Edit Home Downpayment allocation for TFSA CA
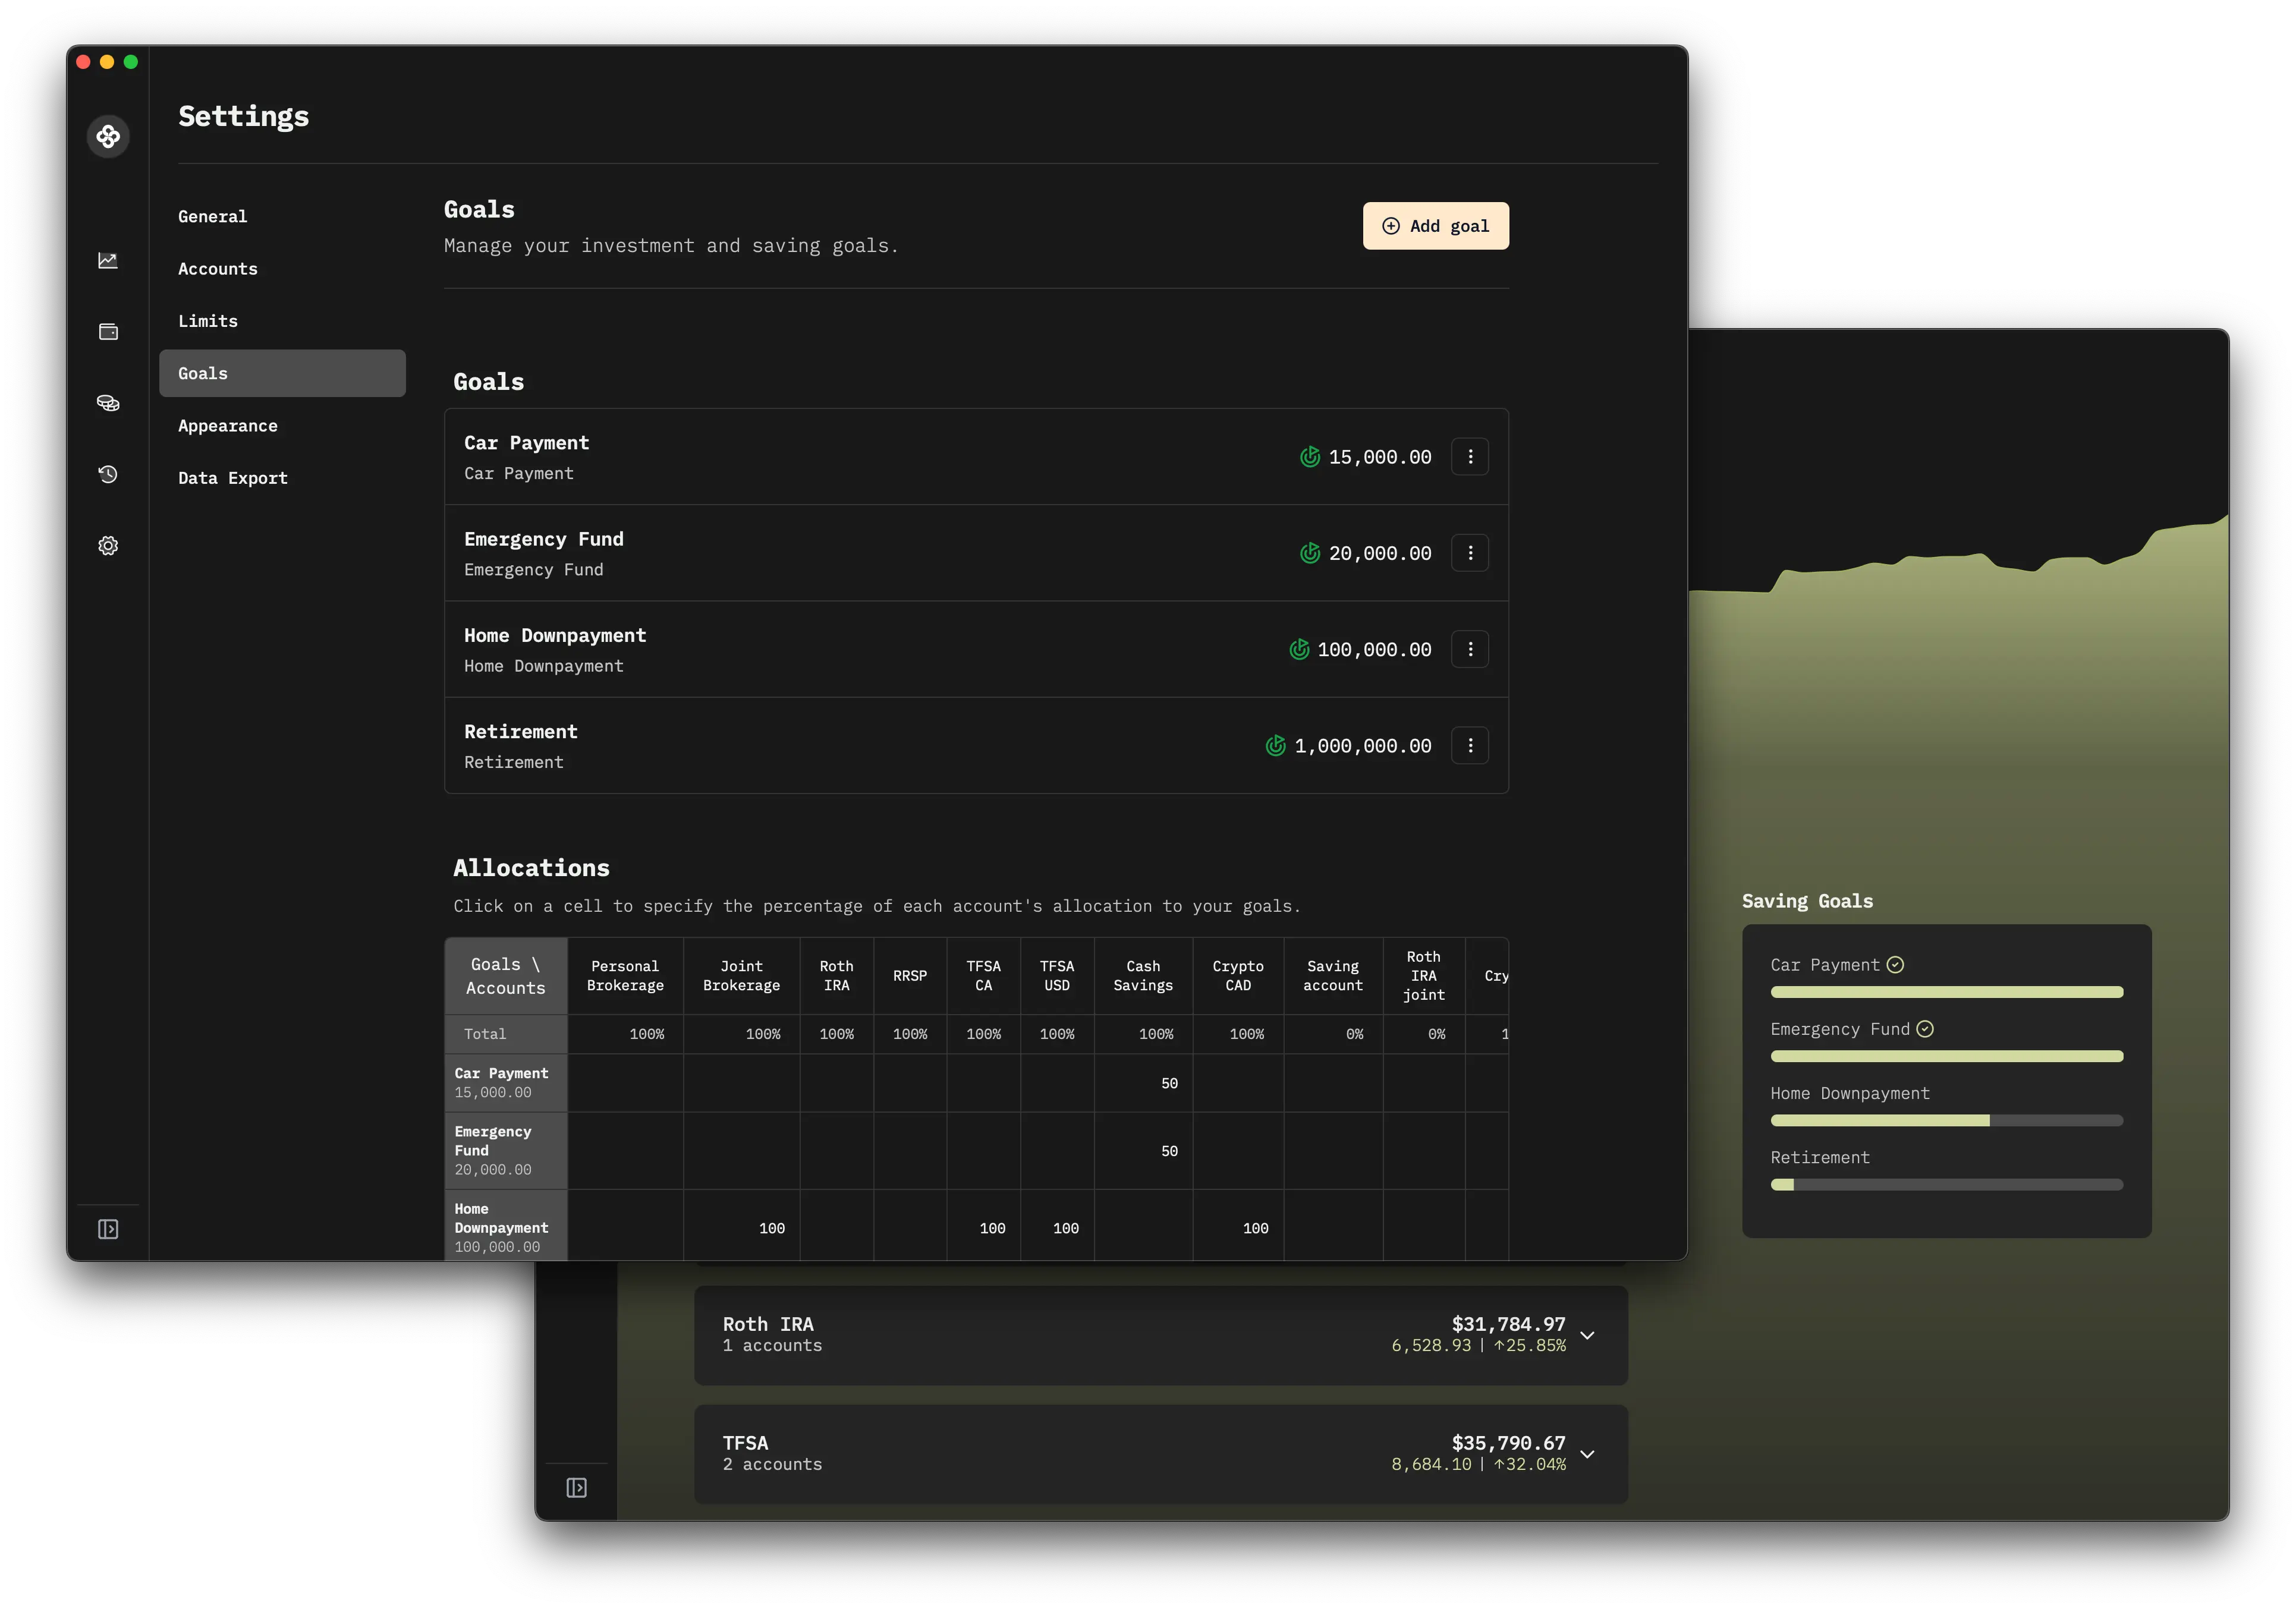The image size is (2296, 1609). click(983, 1226)
